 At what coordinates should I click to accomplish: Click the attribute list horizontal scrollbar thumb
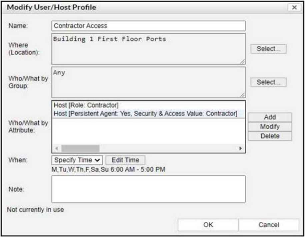click(80, 148)
